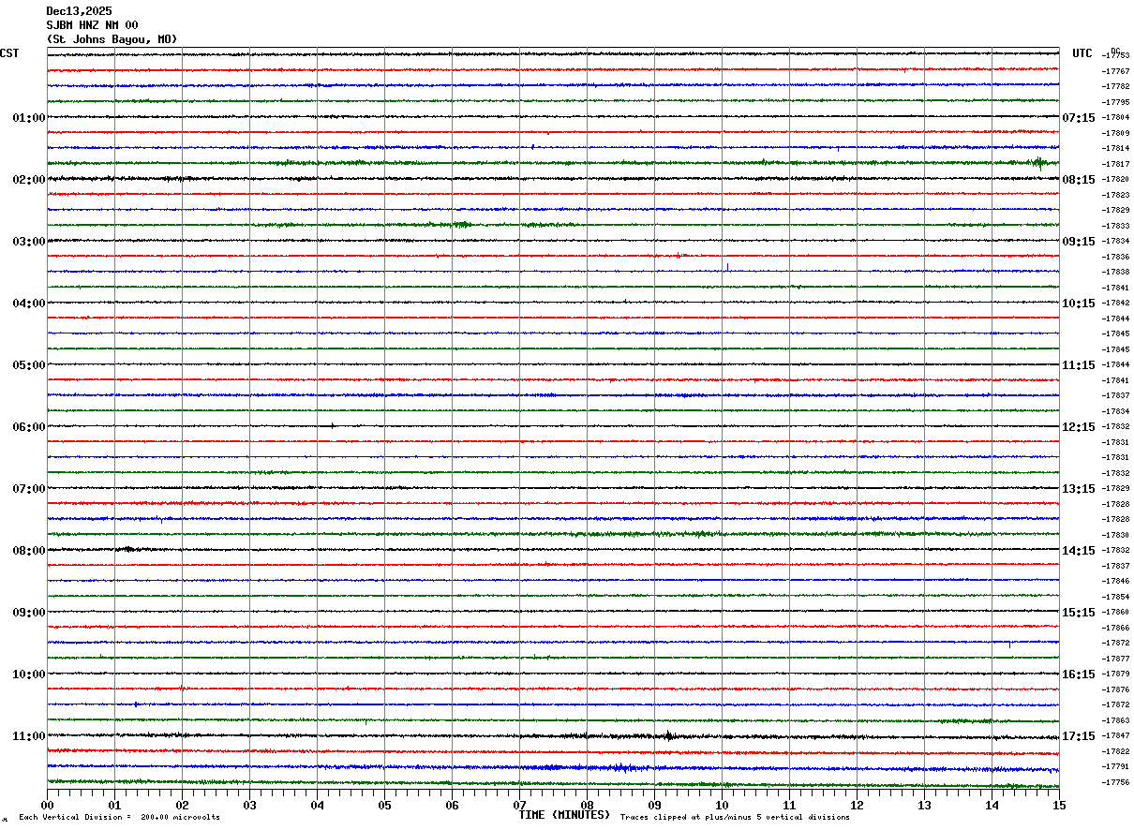The width and height of the screenshot is (1134, 830).
Task: Click the CST timezone label
Action: coord(9,53)
